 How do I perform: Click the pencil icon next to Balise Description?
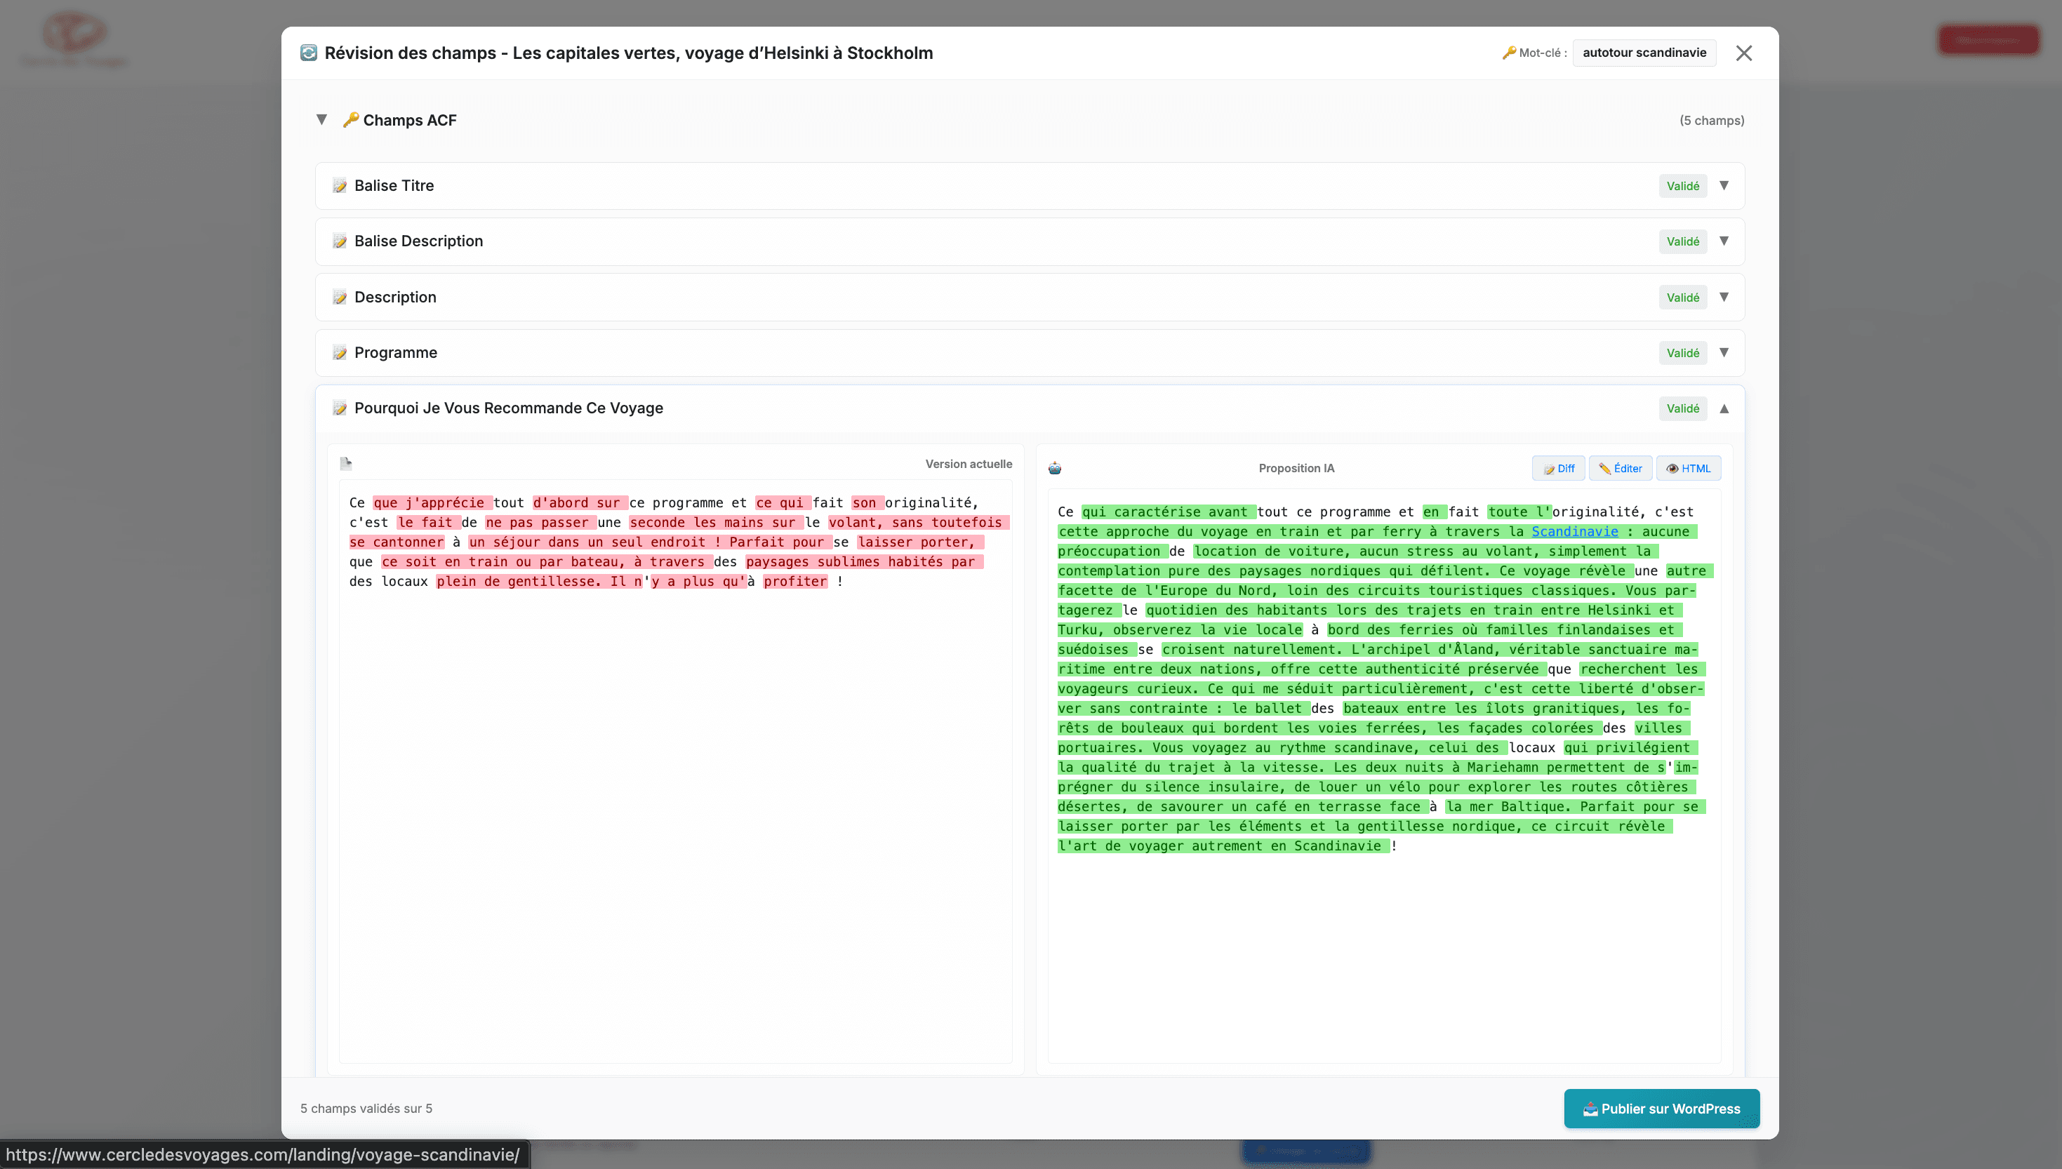[340, 241]
